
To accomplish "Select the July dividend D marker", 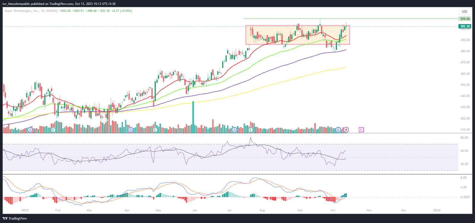I will (x=234, y=130).
